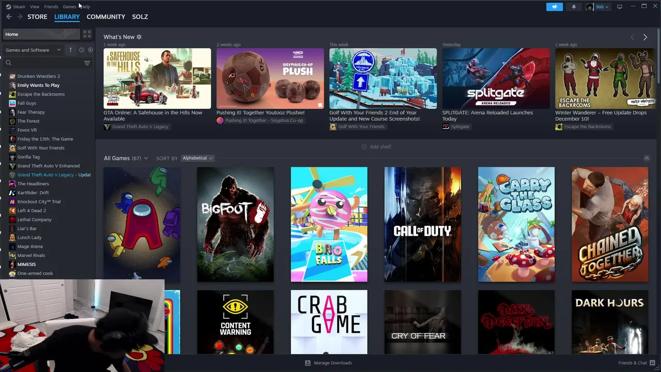Open the Games menu
This screenshot has width=661, height=372.
click(69, 7)
